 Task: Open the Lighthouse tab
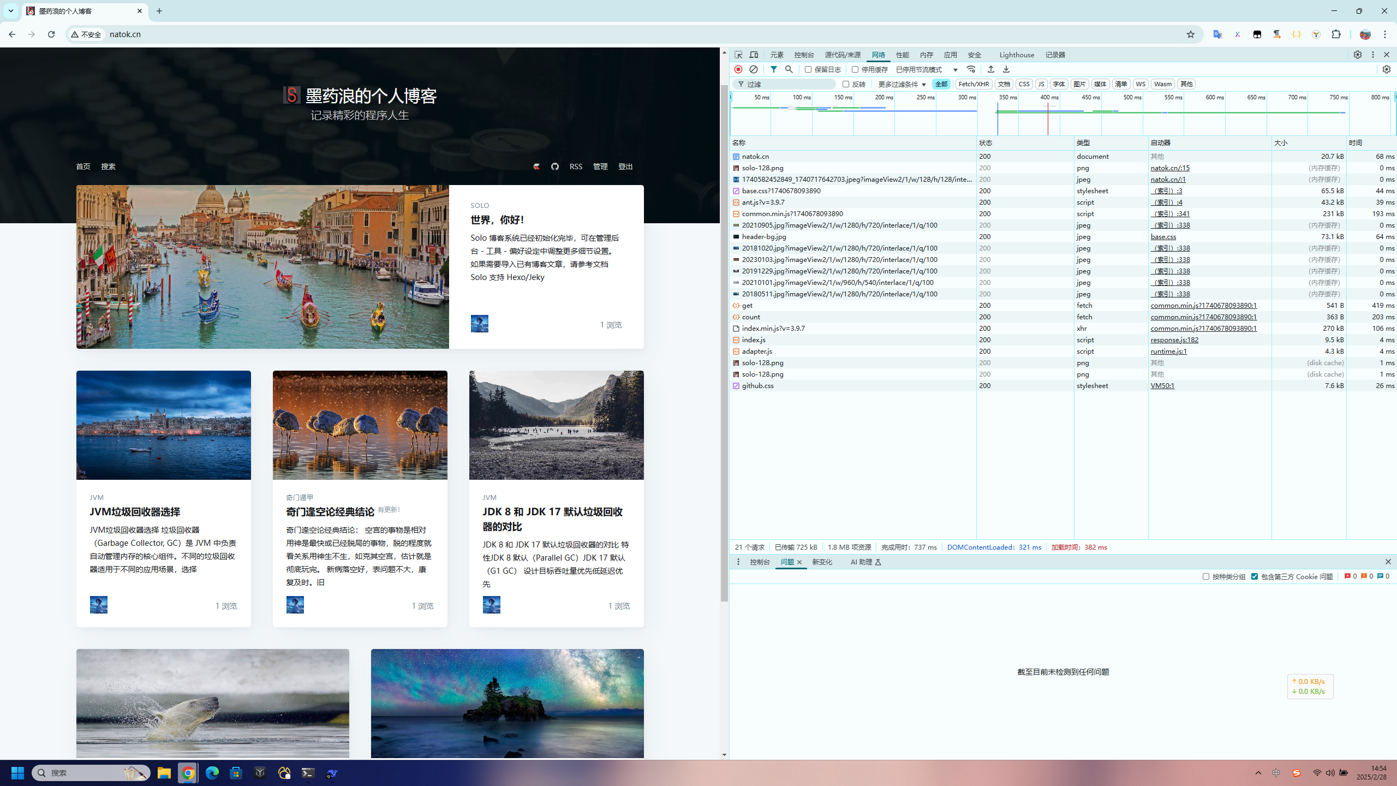1017,55
